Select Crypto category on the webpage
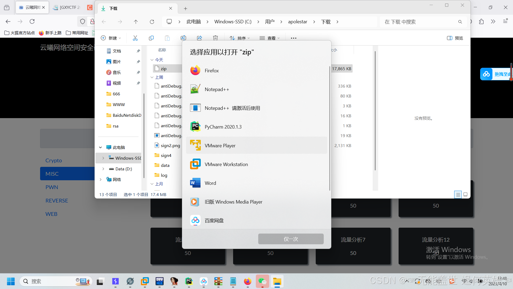The height and width of the screenshot is (289, 513). (53, 160)
